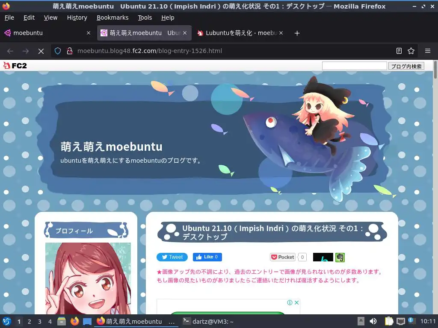The height and width of the screenshot is (328, 438).
Task: Launch Firefox from panel quicklaunch
Action: [x=74, y=322]
